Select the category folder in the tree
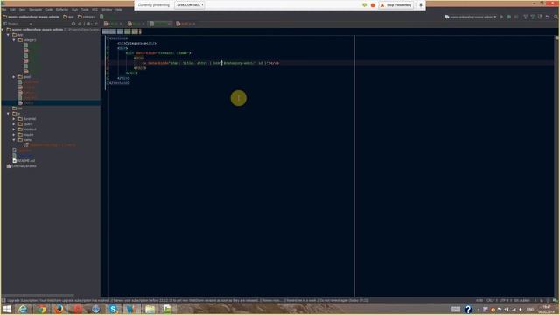560x315 pixels. 27,40
